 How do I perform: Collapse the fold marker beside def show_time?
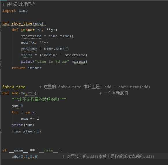1,23
